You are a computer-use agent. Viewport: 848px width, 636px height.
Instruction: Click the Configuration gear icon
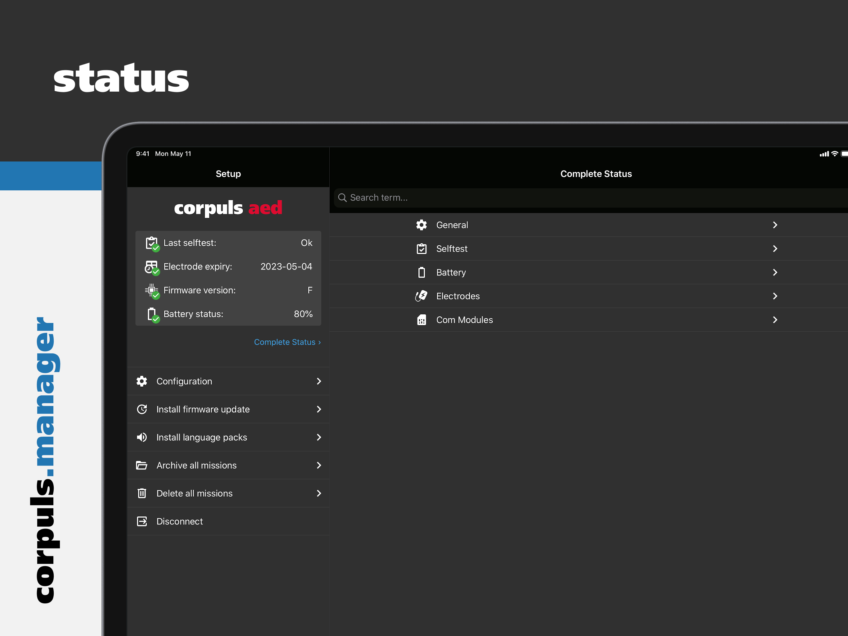(142, 381)
